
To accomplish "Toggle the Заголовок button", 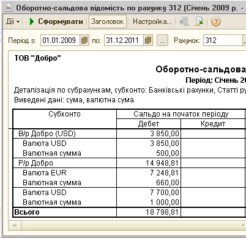I will (x=107, y=21).
